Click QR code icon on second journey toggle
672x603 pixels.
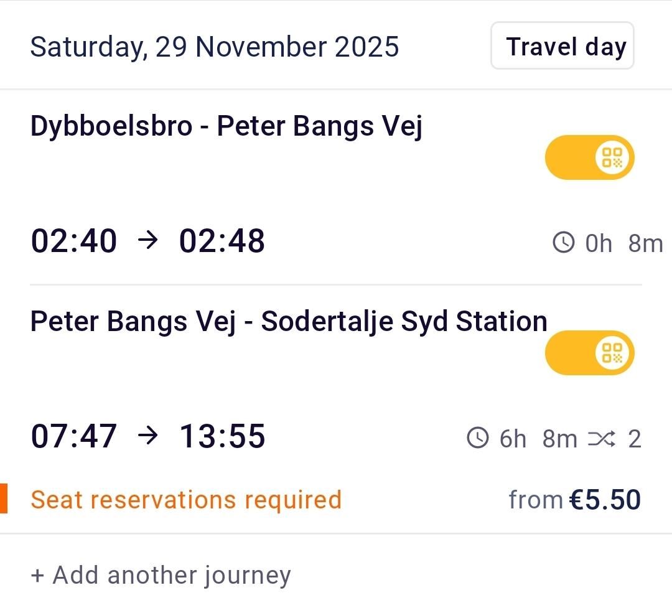613,353
